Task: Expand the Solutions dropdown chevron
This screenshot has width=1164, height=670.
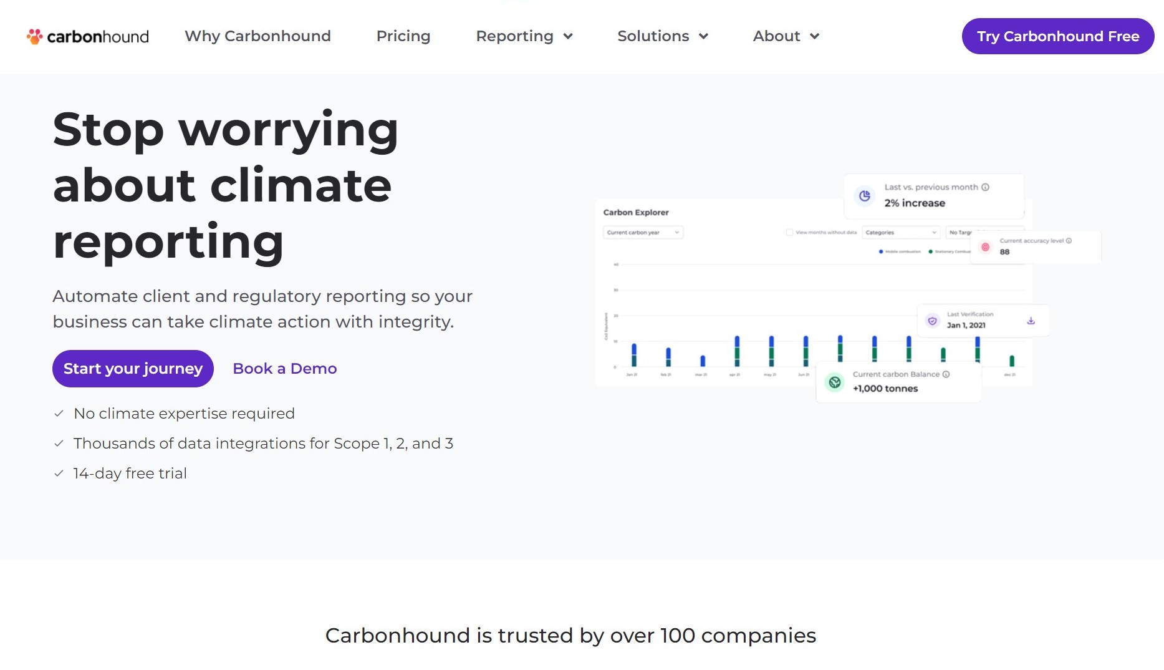Action: pos(703,37)
